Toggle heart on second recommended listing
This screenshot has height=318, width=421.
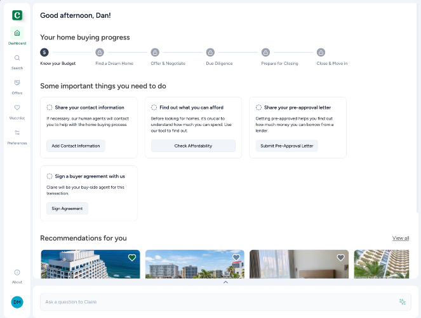[x=236, y=258]
